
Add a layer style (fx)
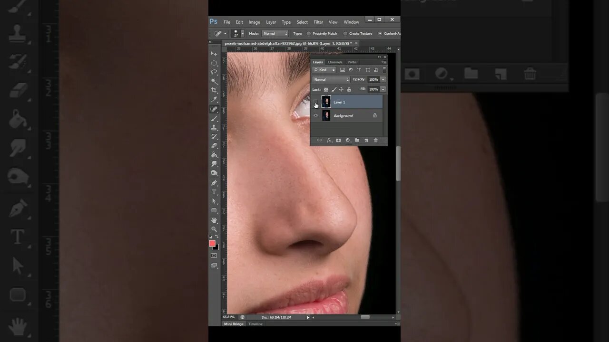(329, 140)
